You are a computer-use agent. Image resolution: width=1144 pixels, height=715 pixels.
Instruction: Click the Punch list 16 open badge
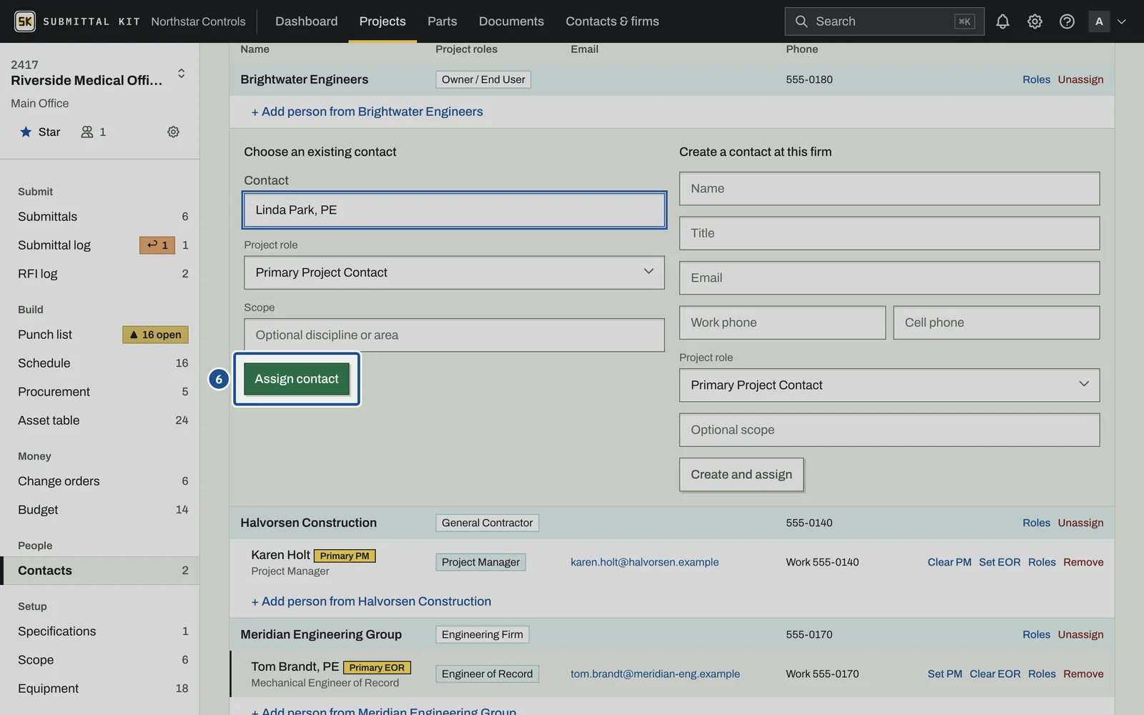[x=155, y=335]
